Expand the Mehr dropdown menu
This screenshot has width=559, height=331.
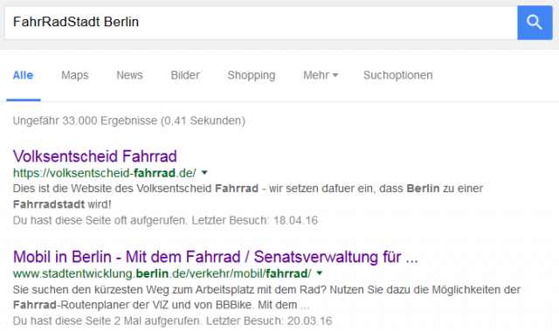[321, 75]
